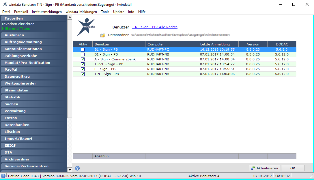Screen dimensions: 314x180
Task: Uncheck Aktiv for A - Sign - Commerzbank
Action: pyautogui.click(x=83, y=59)
